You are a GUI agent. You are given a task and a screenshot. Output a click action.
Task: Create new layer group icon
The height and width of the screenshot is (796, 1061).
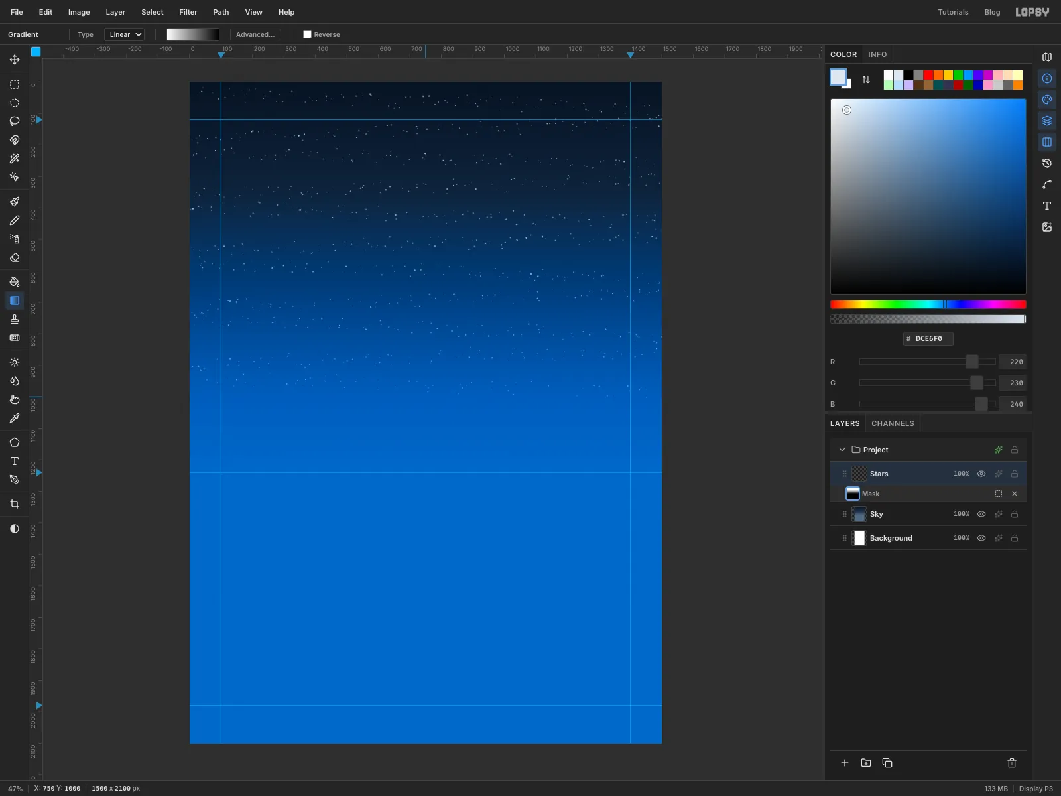click(866, 763)
